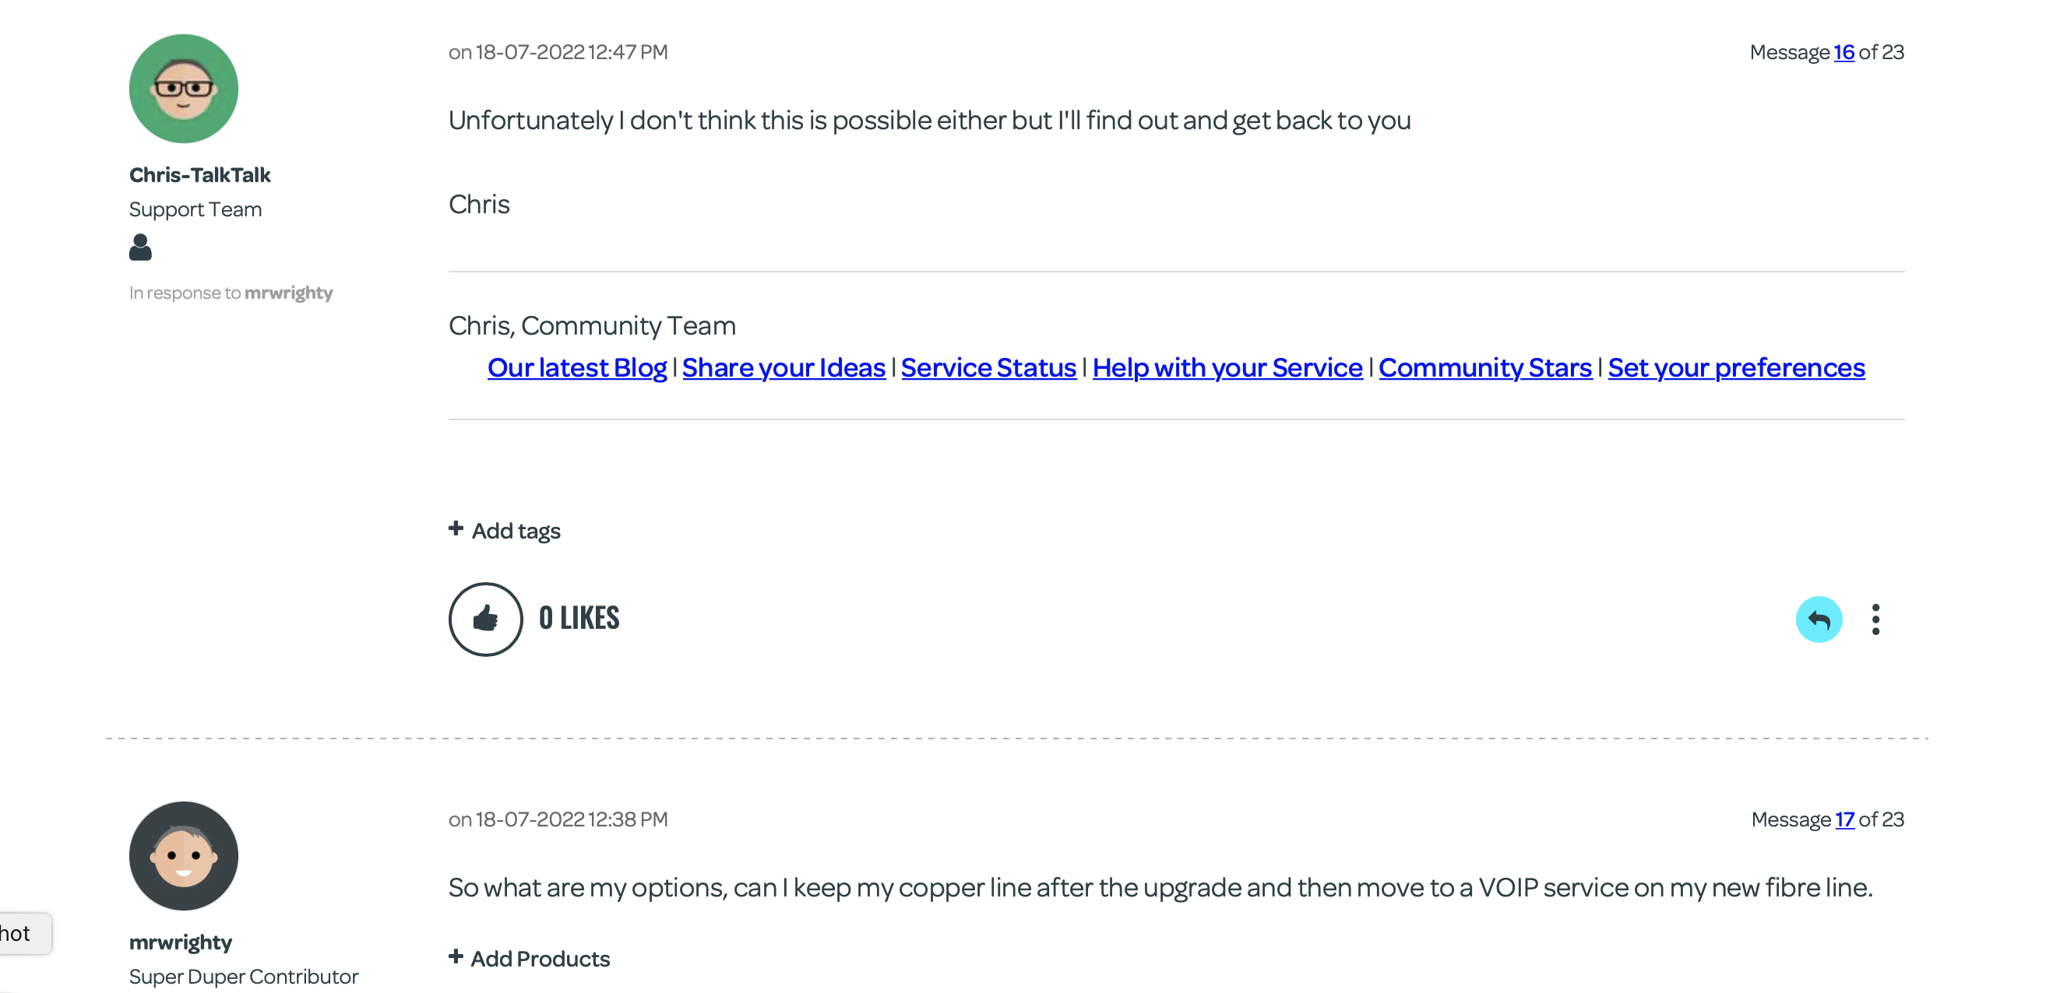Viewport: 2067px width, 993px height.
Task: Go to Community Stars link
Action: click(x=1484, y=367)
